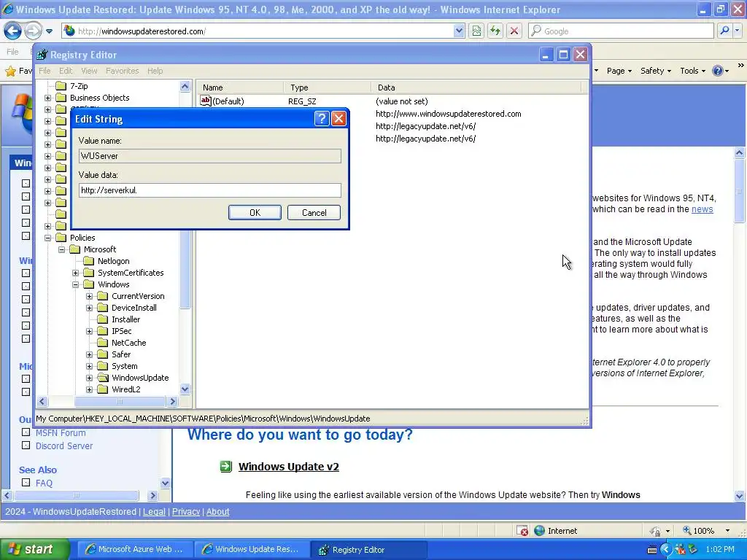
Task: Click the blue Help icon in IE command bar
Action: click(x=718, y=71)
